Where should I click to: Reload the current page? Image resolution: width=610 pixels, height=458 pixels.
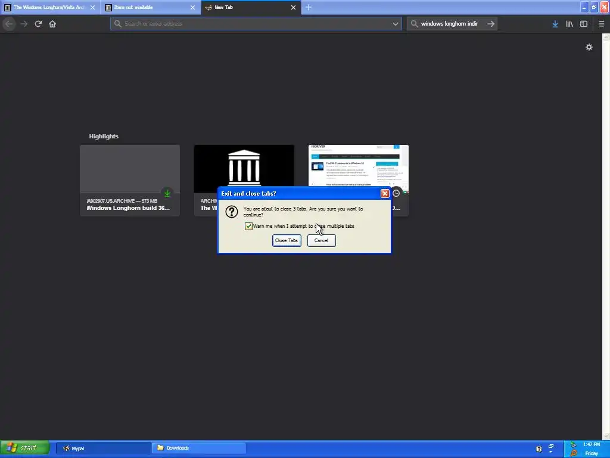click(x=38, y=24)
